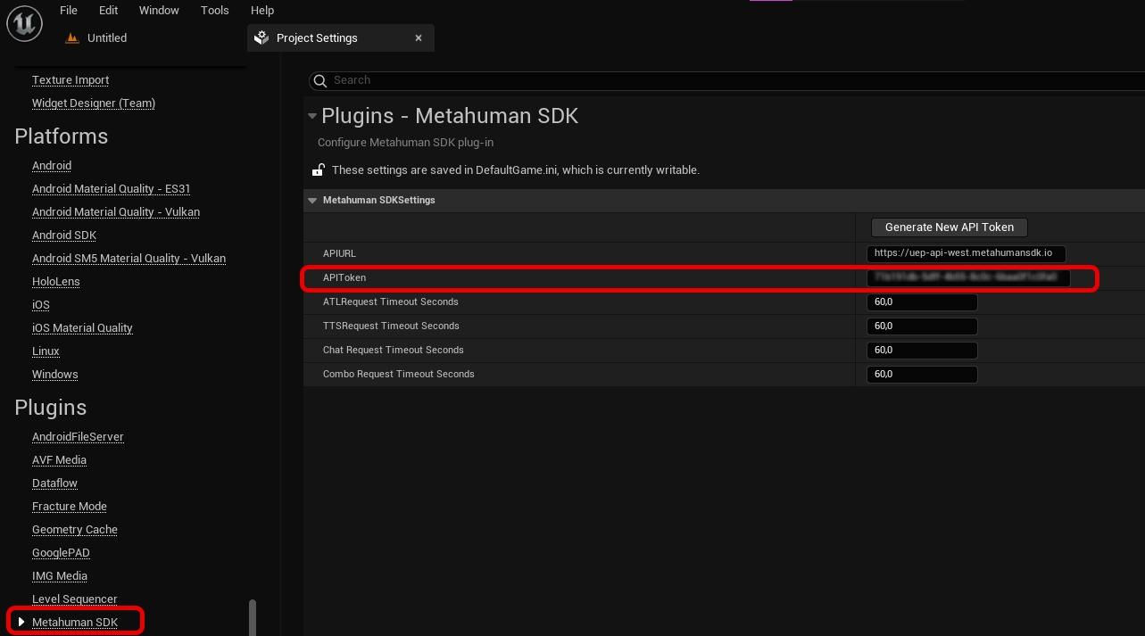The width and height of the screenshot is (1145, 636).
Task: Click the settings search box
Action: pyautogui.click(x=732, y=80)
